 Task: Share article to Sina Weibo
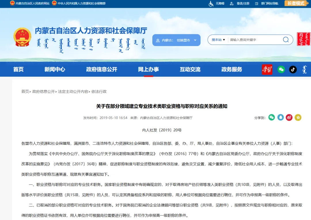(x=289, y=117)
